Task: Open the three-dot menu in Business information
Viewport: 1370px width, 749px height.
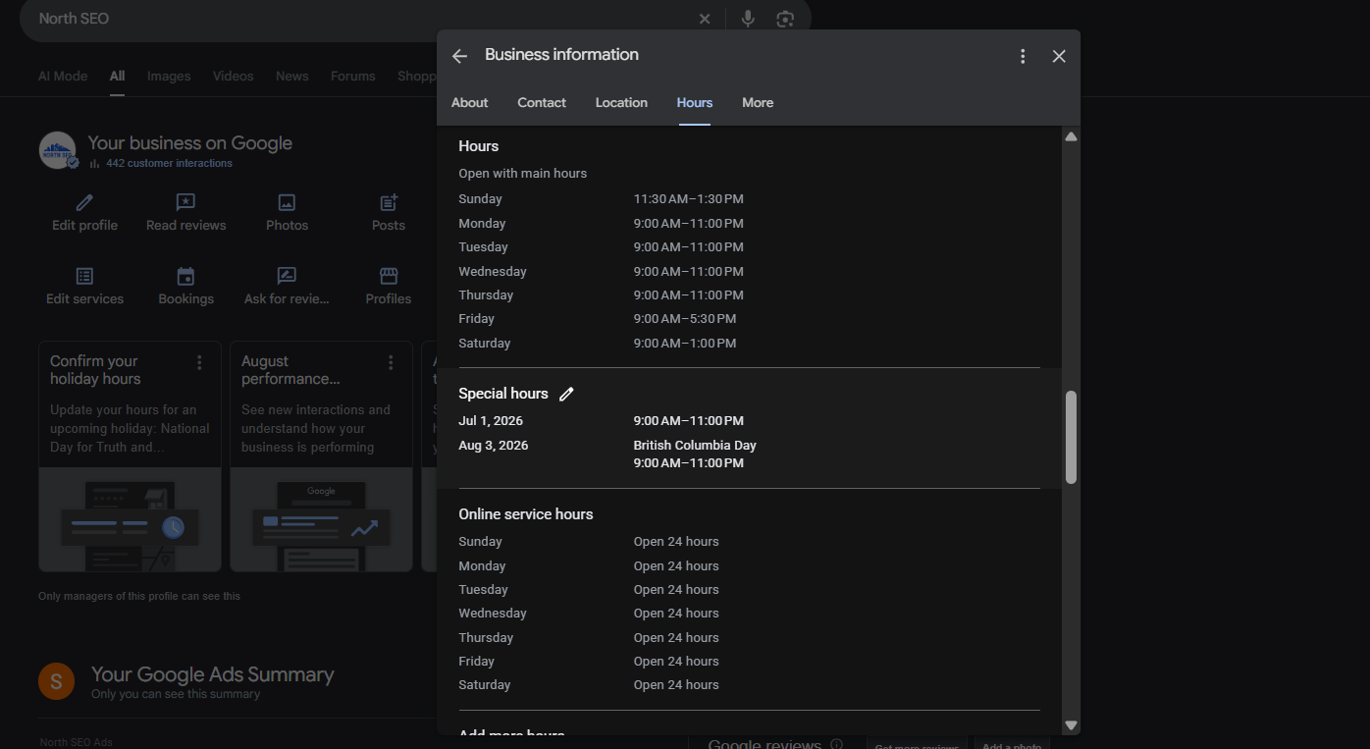Action: click(x=1023, y=56)
